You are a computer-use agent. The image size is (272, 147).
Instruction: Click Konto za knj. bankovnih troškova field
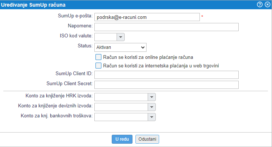[x=121, y=117]
